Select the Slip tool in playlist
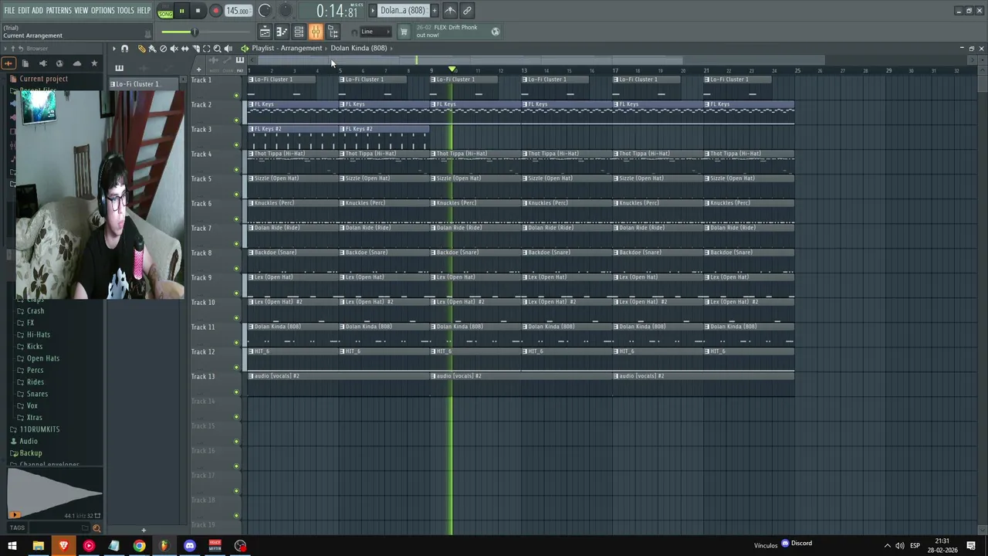This screenshot has height=556, width=988. (184, 48)
